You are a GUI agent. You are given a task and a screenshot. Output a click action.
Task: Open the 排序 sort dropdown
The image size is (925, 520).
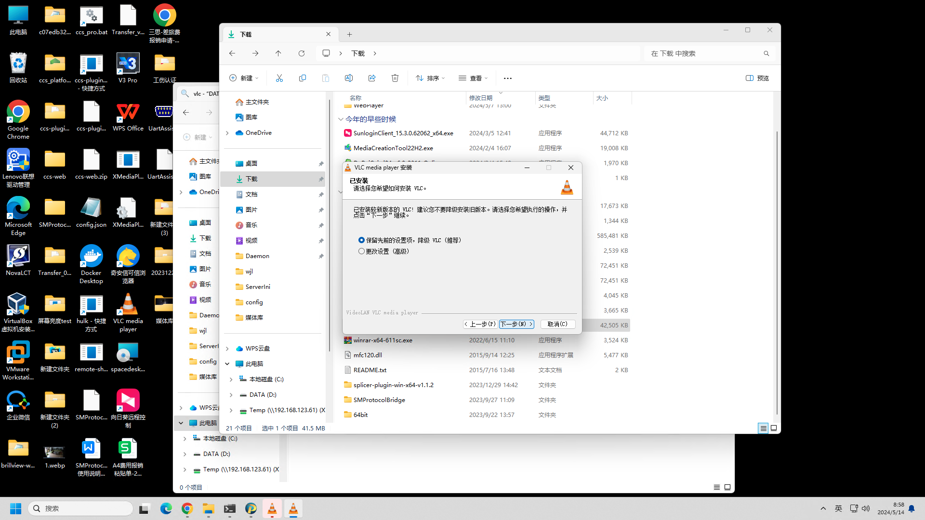[x=430, y=78]
